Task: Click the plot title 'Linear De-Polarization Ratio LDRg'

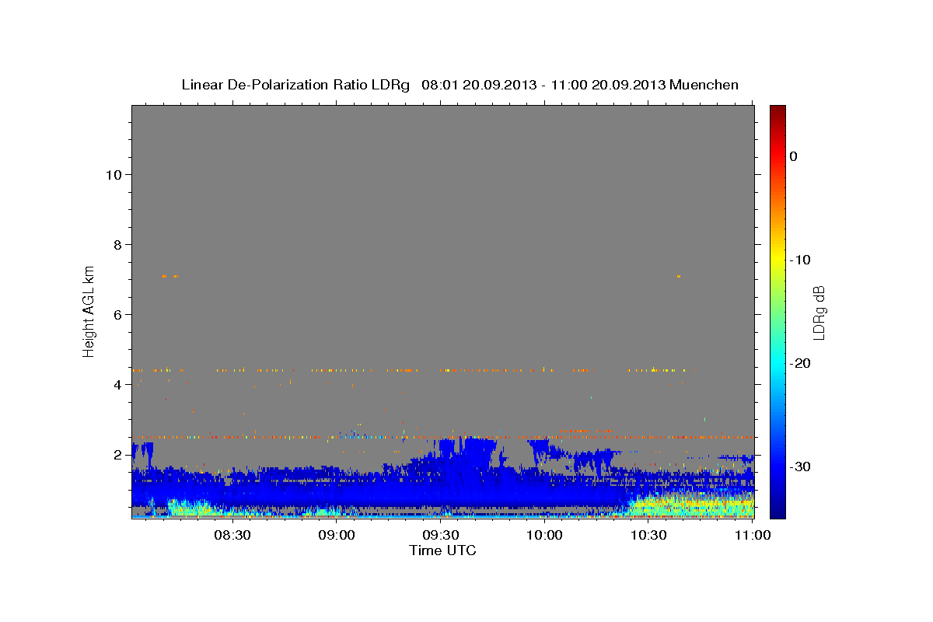Action: [x=295, y=85]
